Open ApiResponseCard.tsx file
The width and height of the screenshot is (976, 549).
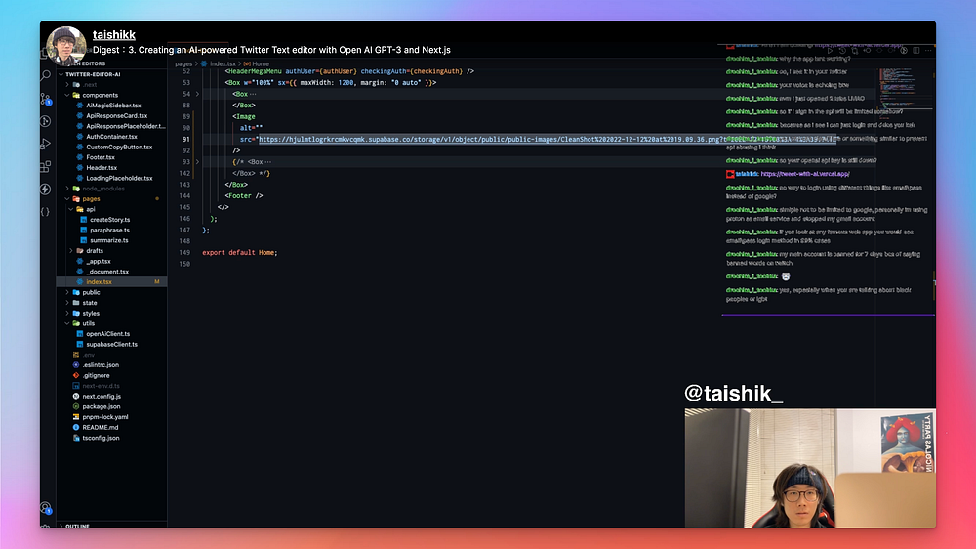116,116
